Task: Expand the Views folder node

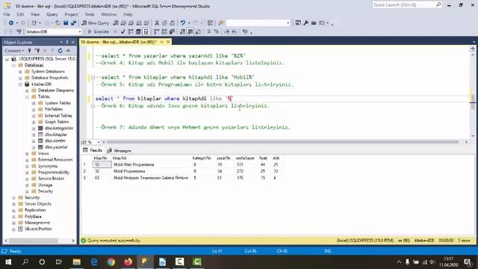Action: 27,153
